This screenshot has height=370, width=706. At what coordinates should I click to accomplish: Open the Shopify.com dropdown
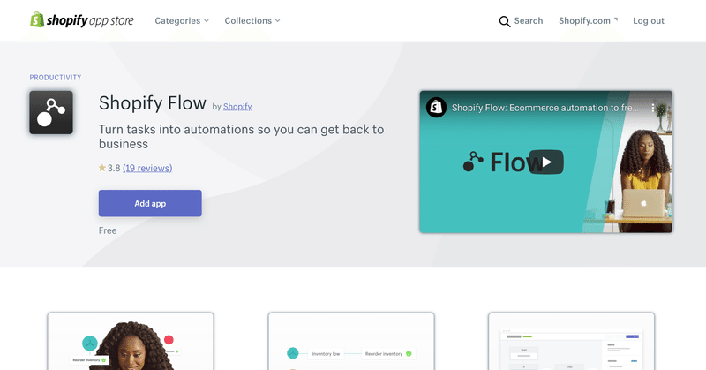coord(588,20)
